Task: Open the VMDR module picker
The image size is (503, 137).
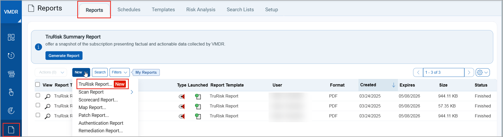Action: point(11,12)
